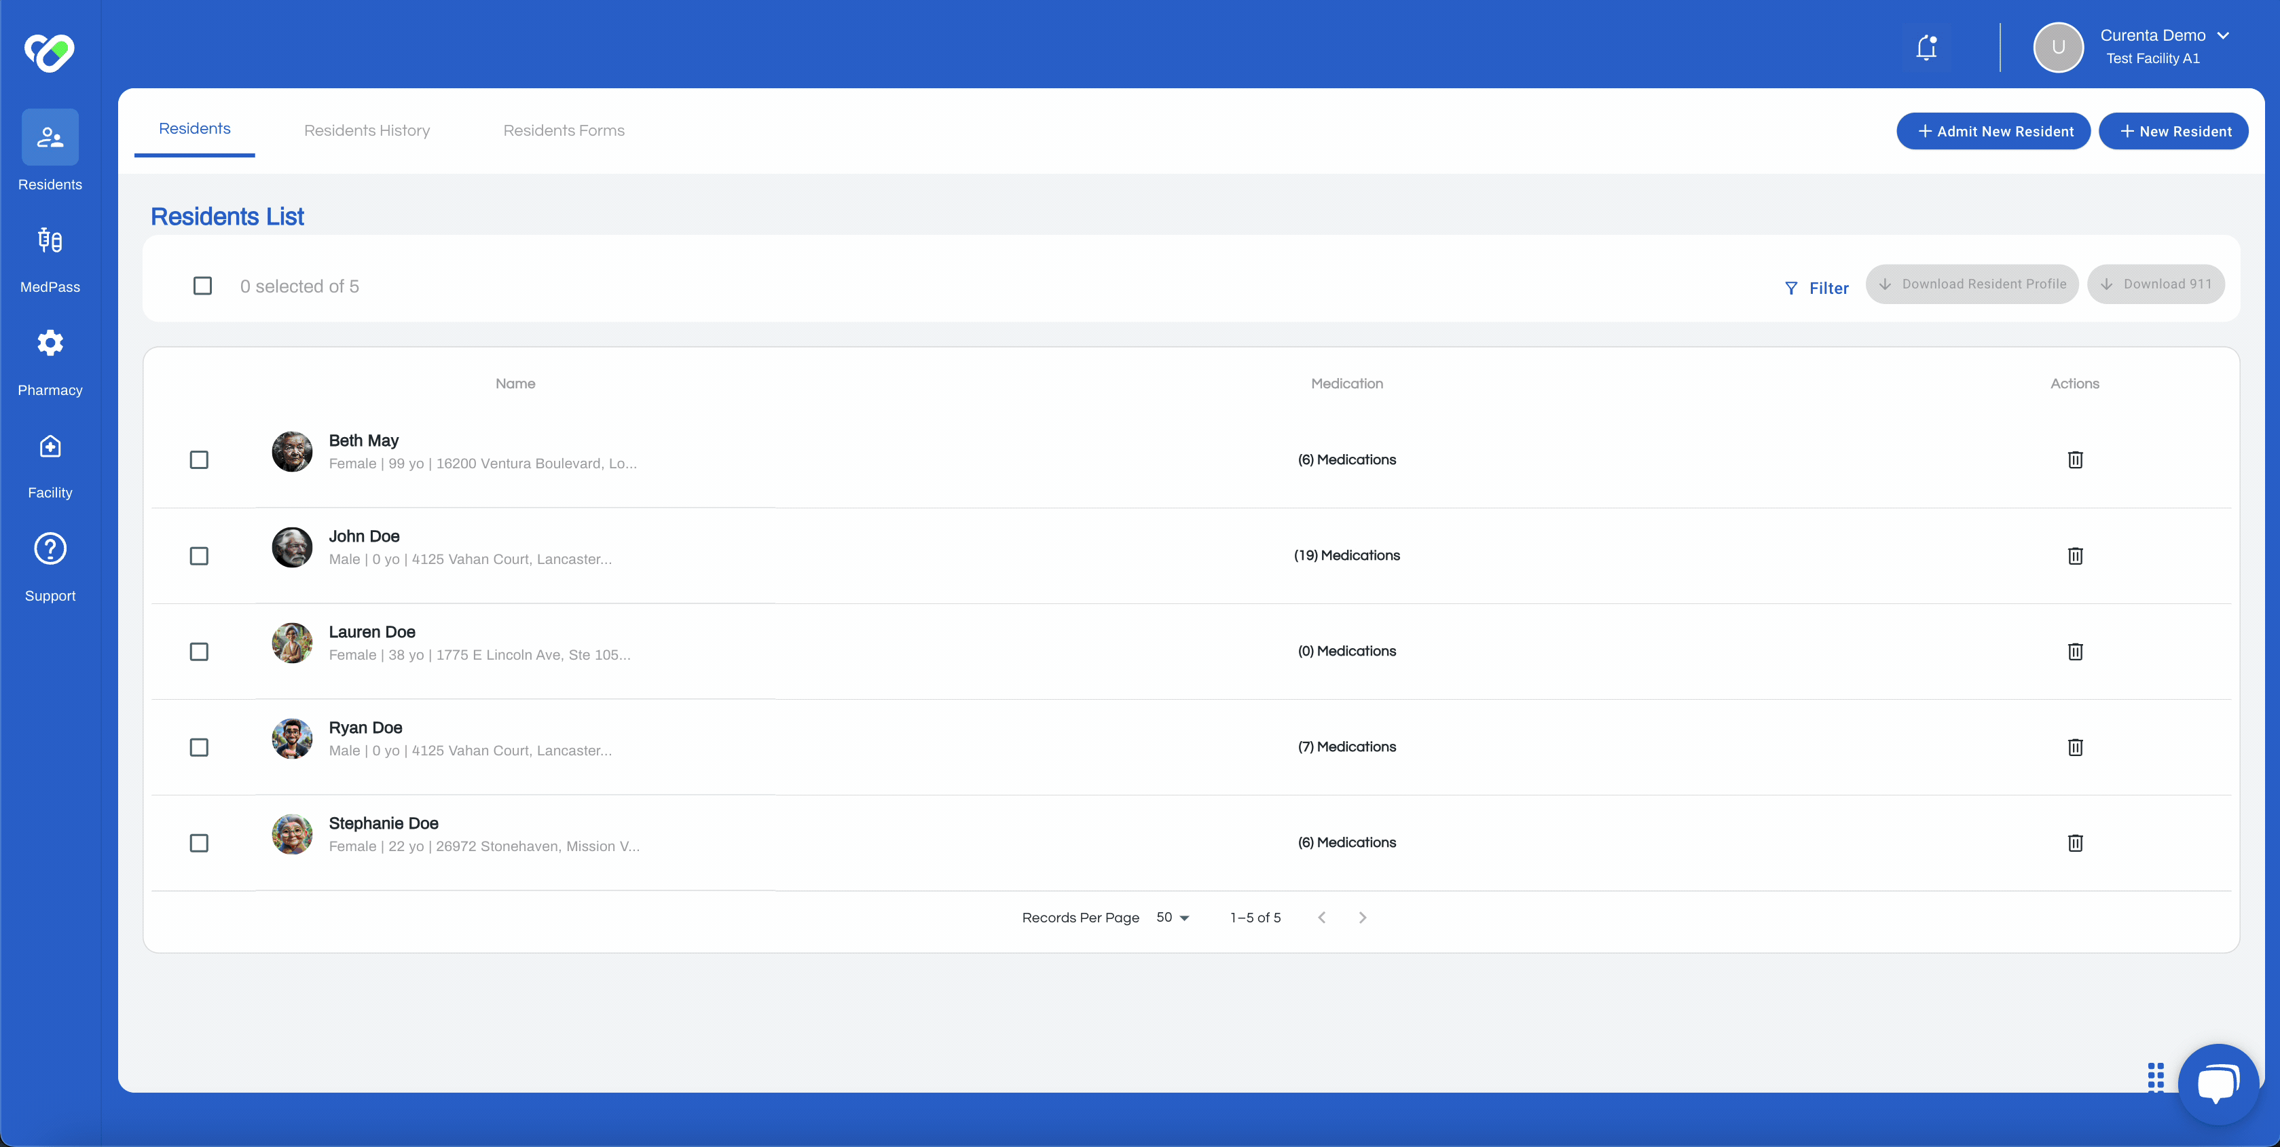This screenshot has width=2280, height=1147.
Task: Click the Test Facility A1 label
Action: (x=2152, y=58)
